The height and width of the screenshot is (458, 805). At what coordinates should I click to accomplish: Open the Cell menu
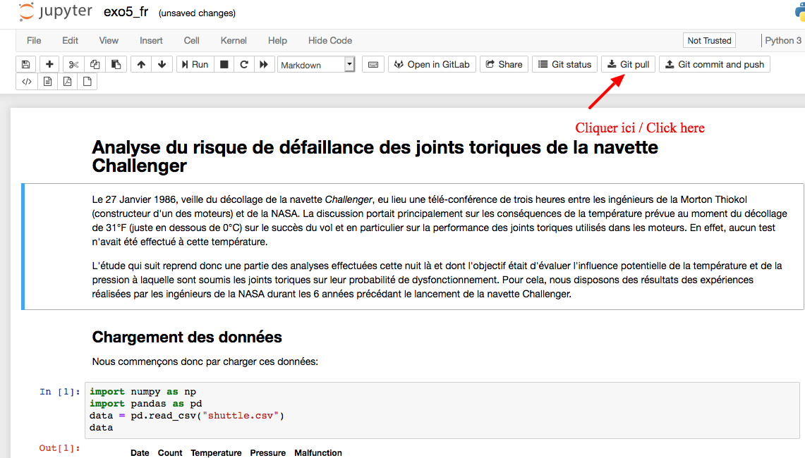point(191,40)
